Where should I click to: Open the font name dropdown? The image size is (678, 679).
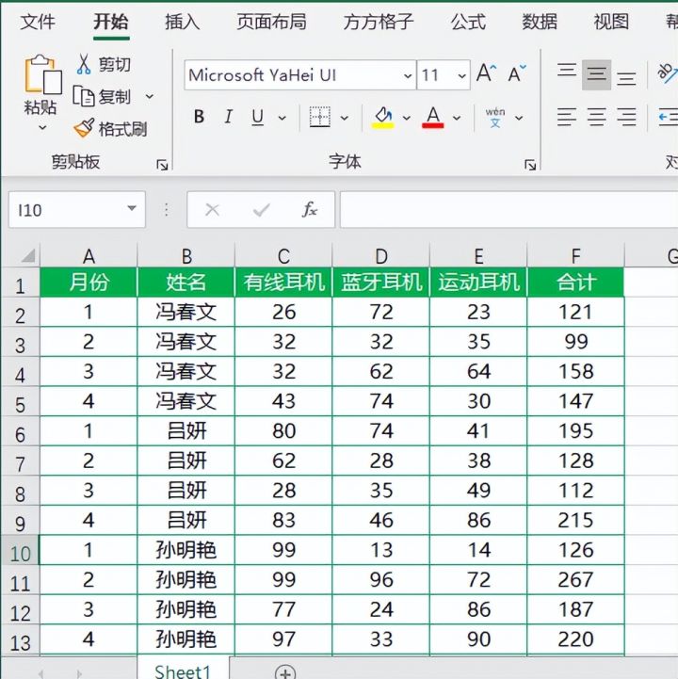[x=408, y=75]
